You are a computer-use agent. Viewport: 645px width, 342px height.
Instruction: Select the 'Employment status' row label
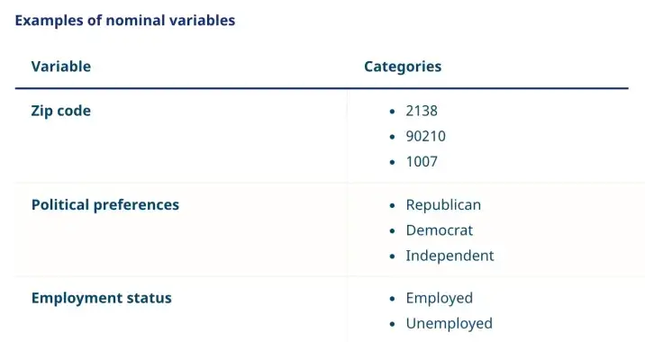pyautogui.click(x=102, y=298)
